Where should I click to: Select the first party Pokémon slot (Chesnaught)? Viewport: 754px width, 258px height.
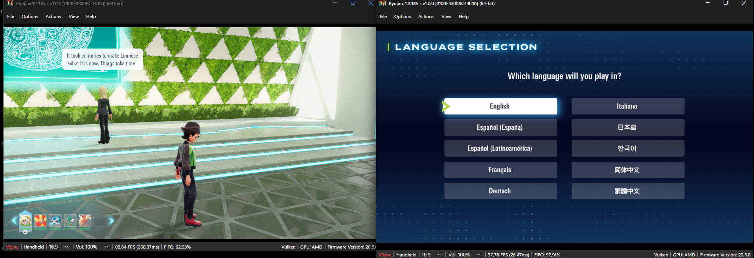25,220
